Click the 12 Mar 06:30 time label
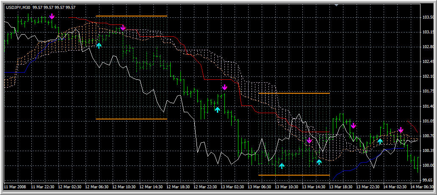The image size is (437, 195). 97,187
